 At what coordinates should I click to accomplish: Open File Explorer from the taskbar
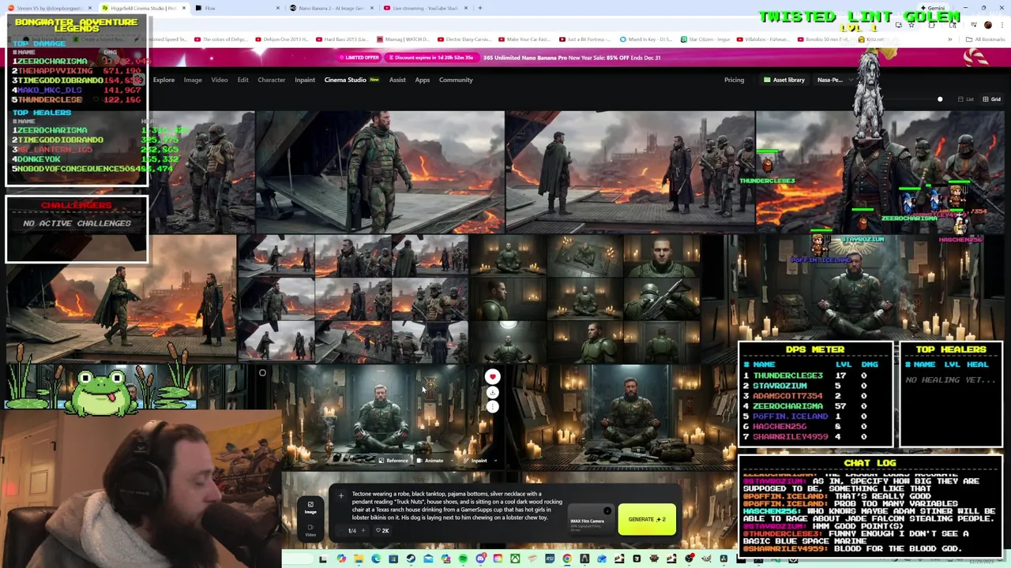click(x=359, y=559)
